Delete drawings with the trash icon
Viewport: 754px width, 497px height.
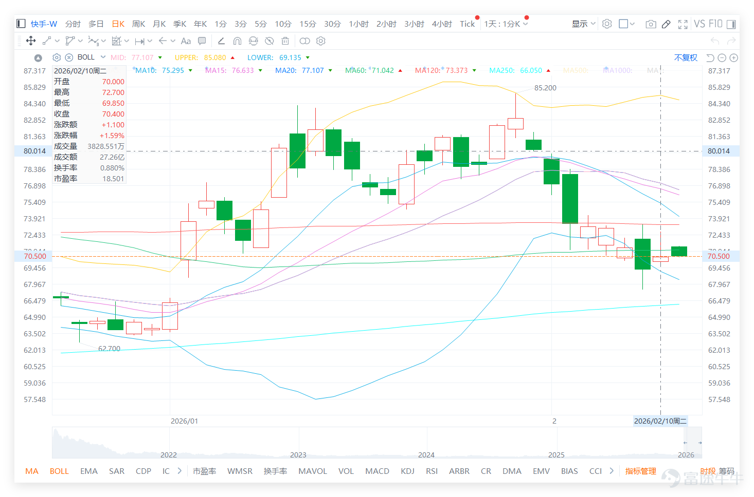pos(285,41)
